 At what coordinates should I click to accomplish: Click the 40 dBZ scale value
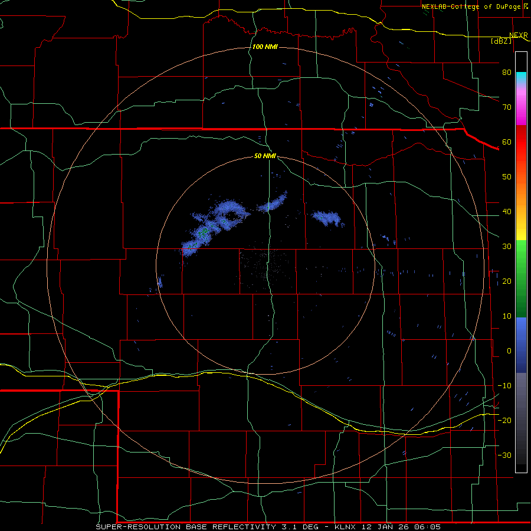[507, 212]
